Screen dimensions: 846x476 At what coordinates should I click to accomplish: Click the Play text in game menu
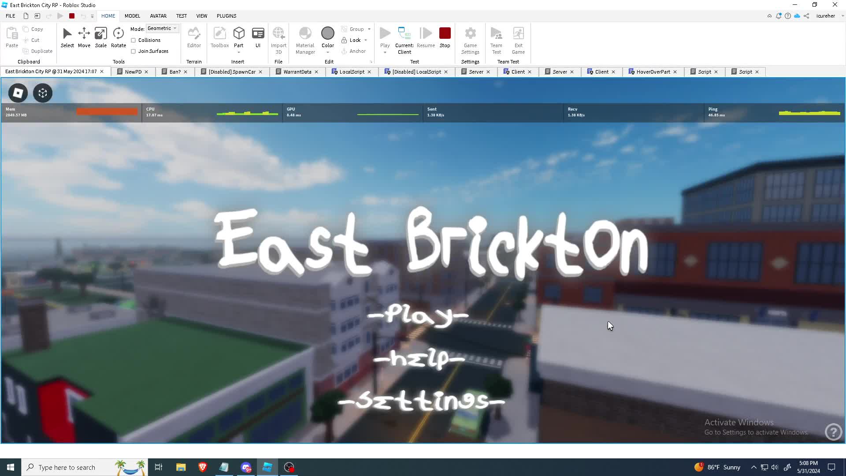click(417, 315)
